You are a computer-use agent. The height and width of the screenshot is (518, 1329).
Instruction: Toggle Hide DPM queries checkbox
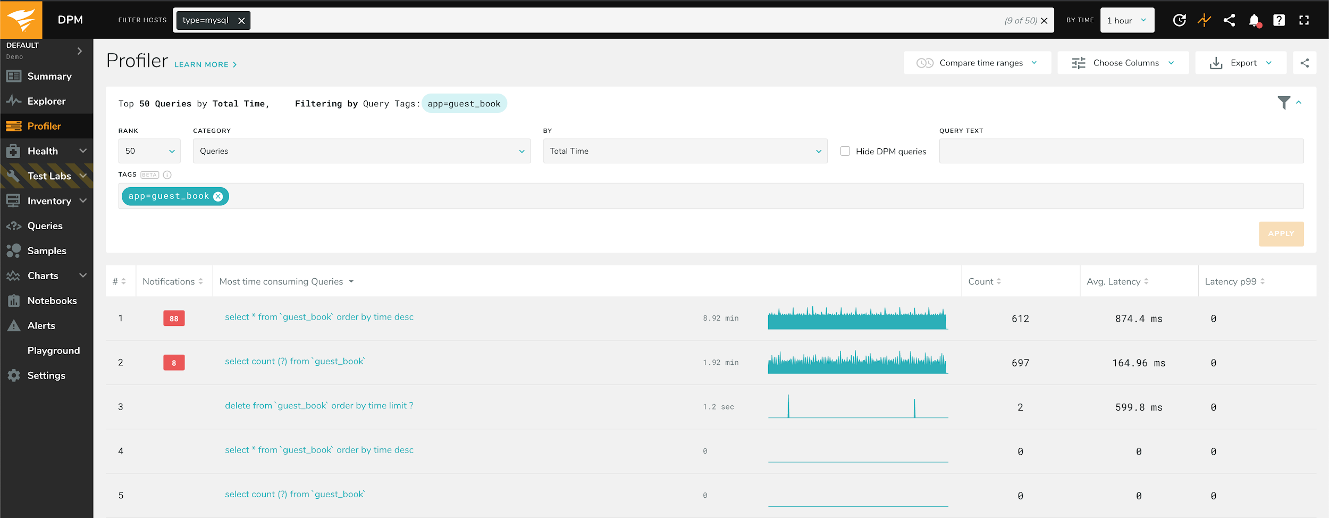(x=845, y=151)
